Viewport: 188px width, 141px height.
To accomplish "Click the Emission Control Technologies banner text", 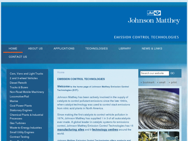I will tap(146, 37).
